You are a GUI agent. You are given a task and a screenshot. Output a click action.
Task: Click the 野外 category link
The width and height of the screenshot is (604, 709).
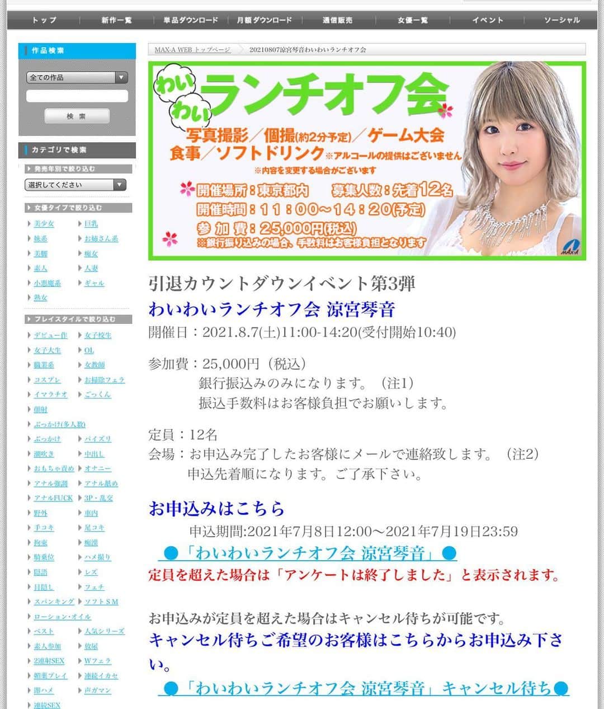pos(40,513)
